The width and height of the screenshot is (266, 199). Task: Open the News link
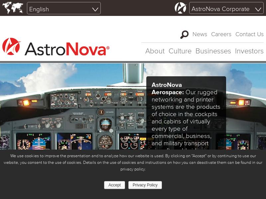pyautogui.click(x=200, y=34)
